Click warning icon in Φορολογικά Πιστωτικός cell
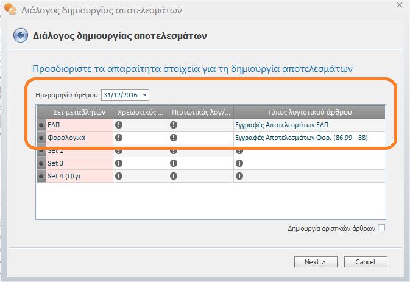410x282 pixels. click(174, 138)
